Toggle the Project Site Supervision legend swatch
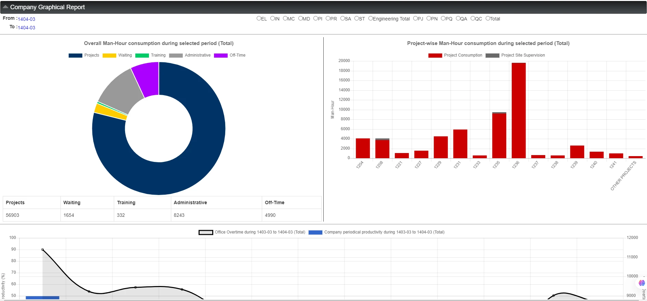This screenshot has width=647, height=301. click(493, 56)
